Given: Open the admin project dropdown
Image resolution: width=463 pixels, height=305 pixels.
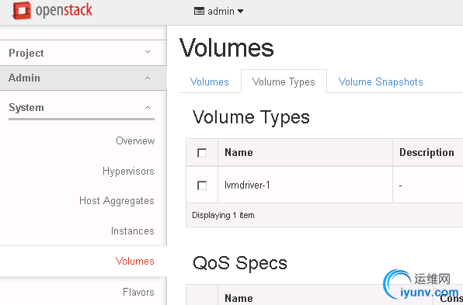Looking at the screenshot, I should pos(219,11).
